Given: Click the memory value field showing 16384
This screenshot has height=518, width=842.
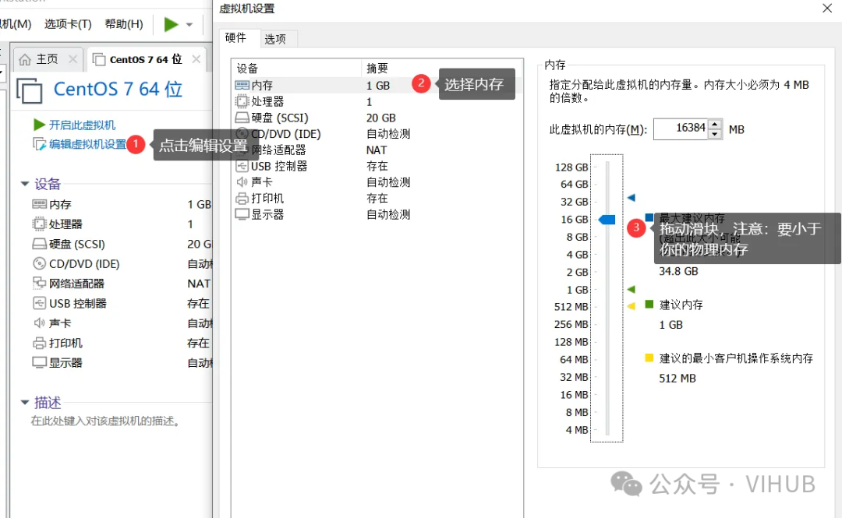Looking at the screenshot, I should [x=681, y=129].
